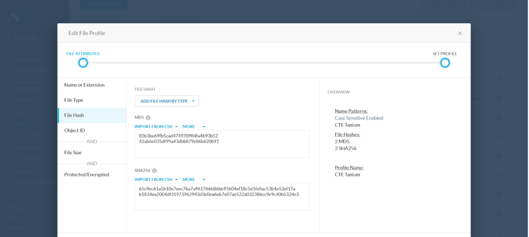Image resolution: width=529 pixels, height=237 pixels.
Task: Click CTE Tanium under Profile Name
Action: [348, 175]
